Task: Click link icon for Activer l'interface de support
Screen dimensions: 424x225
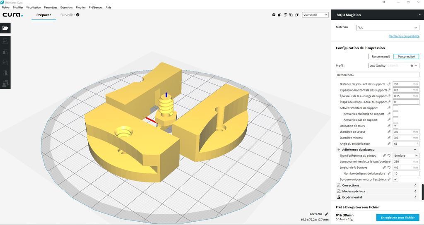Action: click(389, 108)
